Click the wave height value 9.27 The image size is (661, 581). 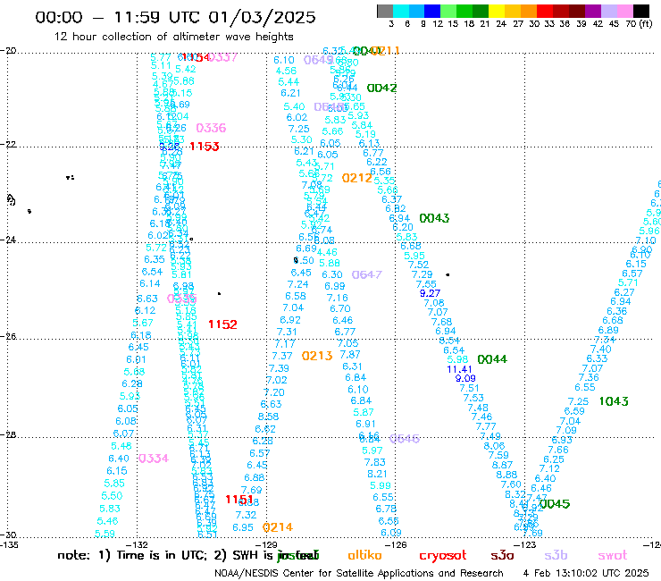[430, 293]
